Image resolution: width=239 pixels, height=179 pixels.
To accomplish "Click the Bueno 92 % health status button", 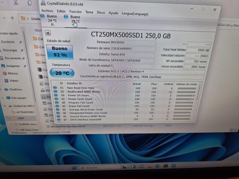I will [x=60, y=52].
